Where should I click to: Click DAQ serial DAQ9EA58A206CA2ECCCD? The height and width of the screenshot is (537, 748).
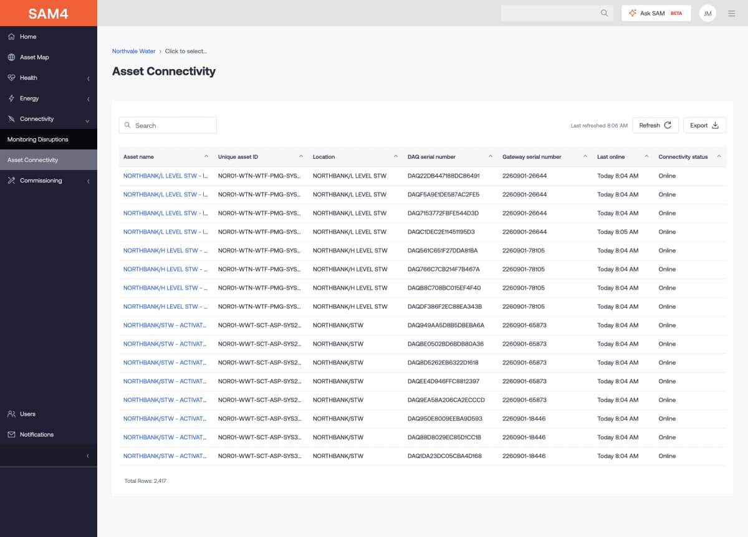446,400
